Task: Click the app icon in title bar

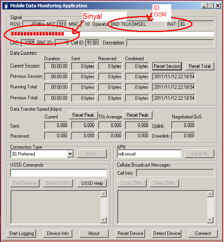Action: (x=6, y=6)
